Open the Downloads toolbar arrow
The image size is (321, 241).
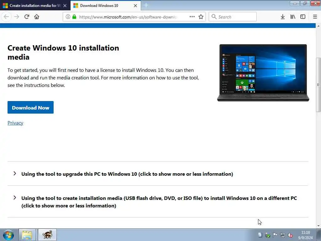coord(283,17)
